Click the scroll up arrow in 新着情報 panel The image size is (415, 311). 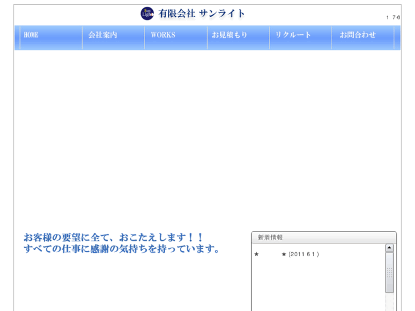pos(389,248)
